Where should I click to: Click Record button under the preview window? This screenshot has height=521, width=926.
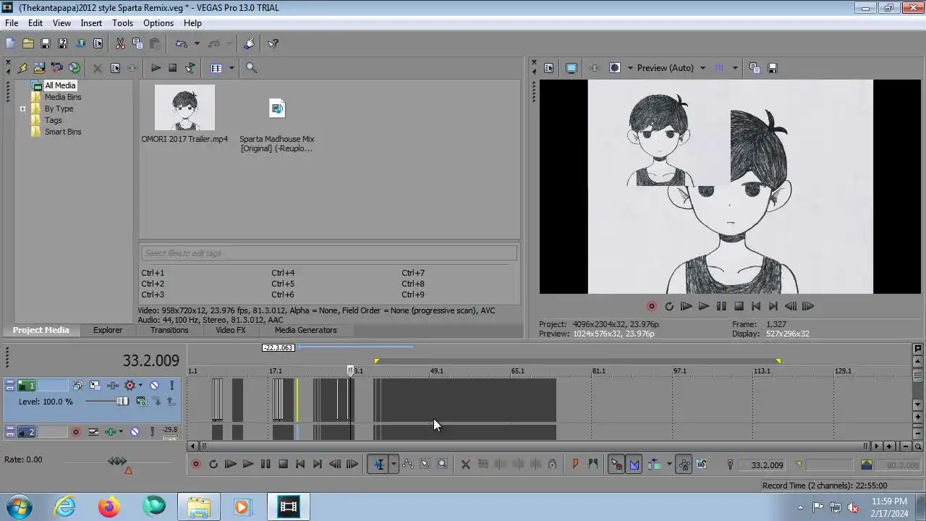652,306
